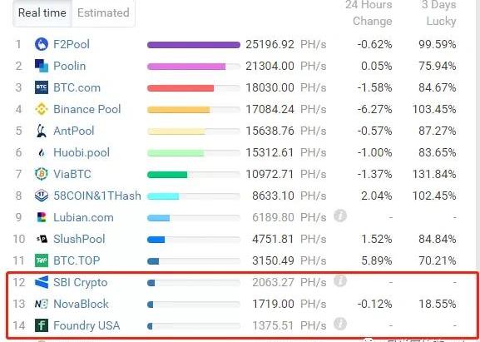Click the info icon beside SBI Crypto hashrate
This screenshot has width=480, height=342.
(340, 280)
